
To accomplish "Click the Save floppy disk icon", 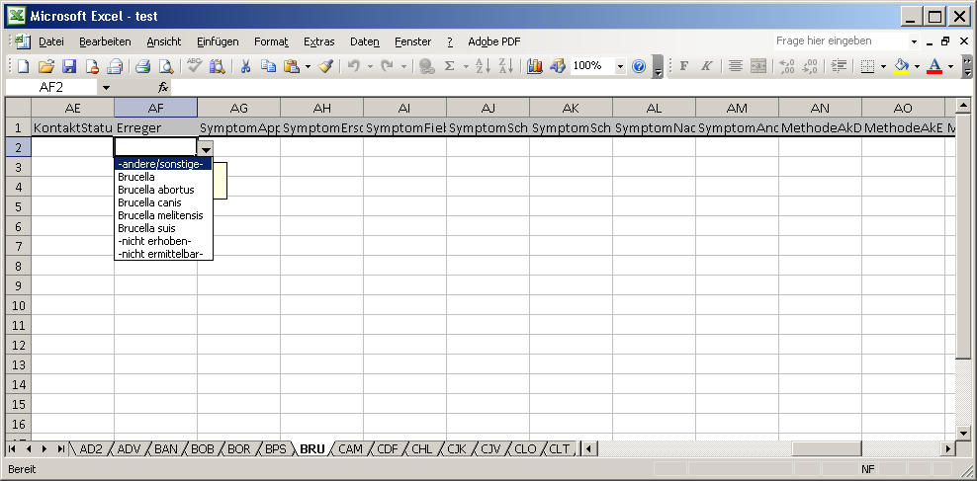I will point(69,66).
